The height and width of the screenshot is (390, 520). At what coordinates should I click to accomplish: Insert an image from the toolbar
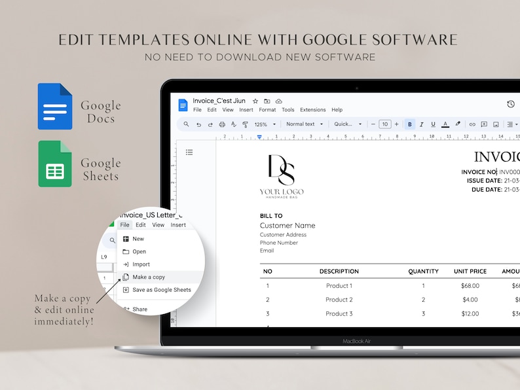[496, 124]
